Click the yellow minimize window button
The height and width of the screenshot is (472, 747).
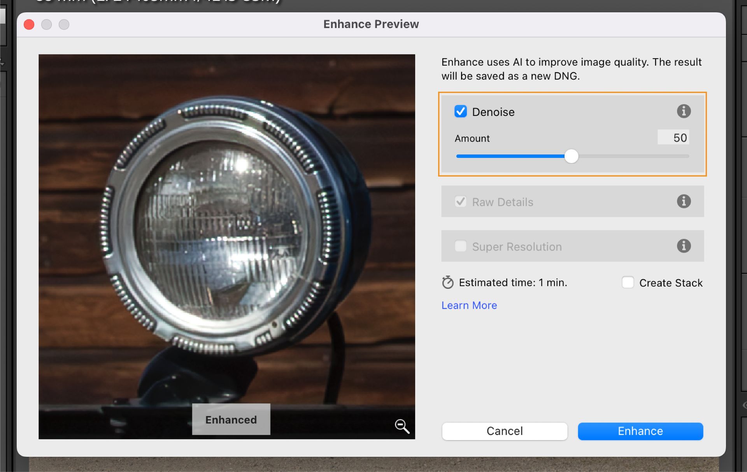pos(46,24)
